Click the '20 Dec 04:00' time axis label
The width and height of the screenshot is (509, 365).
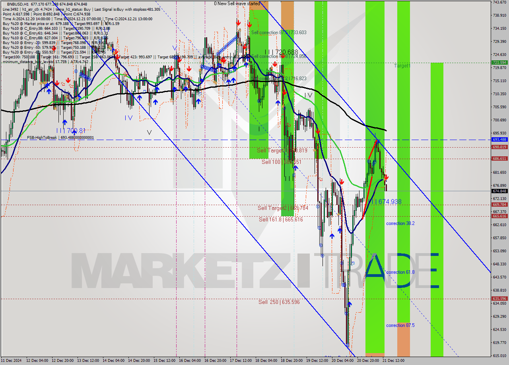coord(342,361)
